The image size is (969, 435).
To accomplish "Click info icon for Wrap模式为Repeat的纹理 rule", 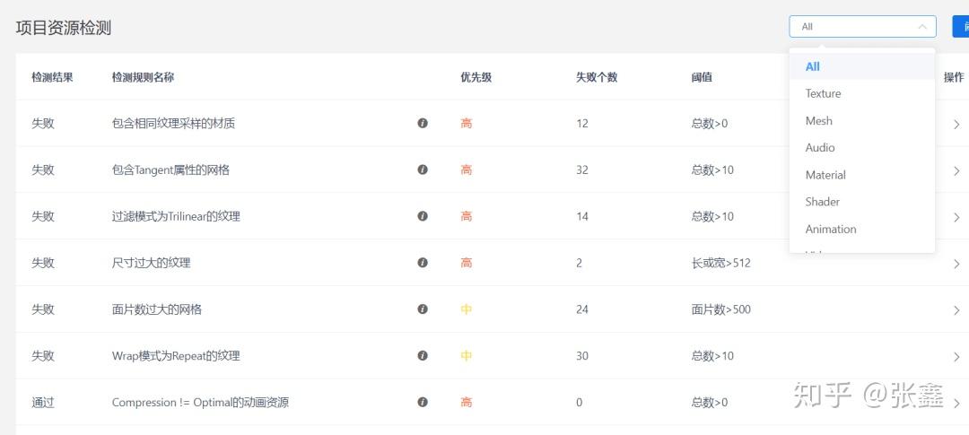I will tap(423, 356).
